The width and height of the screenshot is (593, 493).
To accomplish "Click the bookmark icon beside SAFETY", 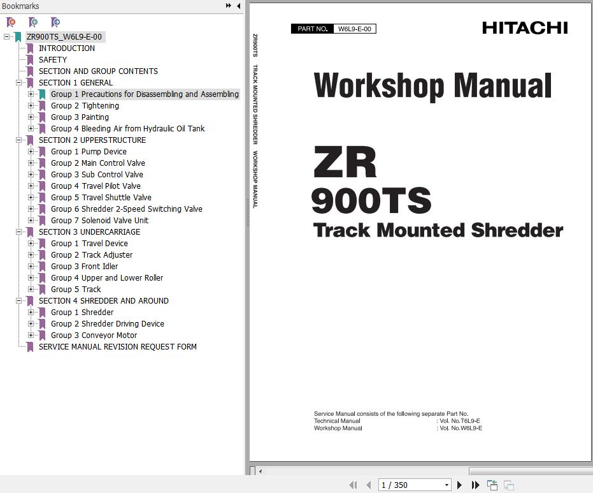I will tap(31, 60).
